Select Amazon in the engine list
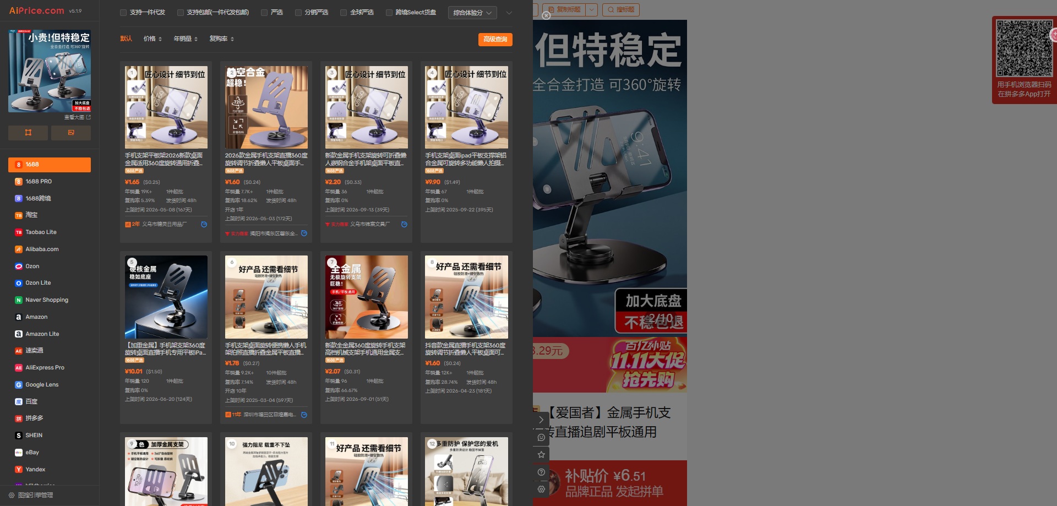Image resolution: width=1057 pixels, height=506 pixels. coord(50,317)
